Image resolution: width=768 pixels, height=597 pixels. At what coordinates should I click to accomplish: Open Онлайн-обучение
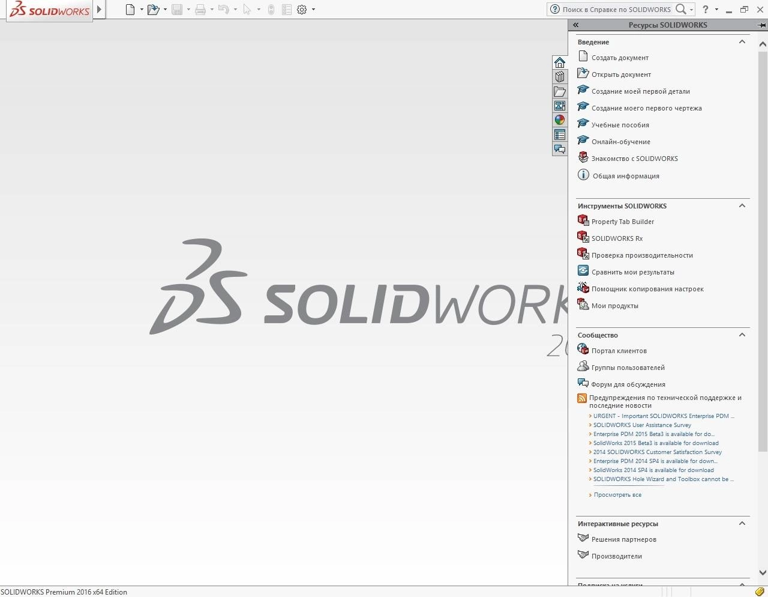tap(621, 142)
